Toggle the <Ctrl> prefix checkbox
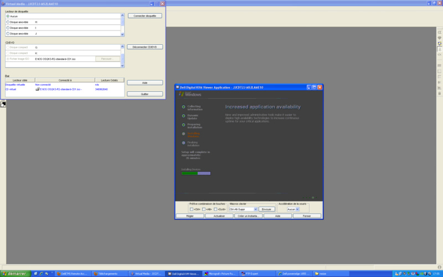 point(192,209)
